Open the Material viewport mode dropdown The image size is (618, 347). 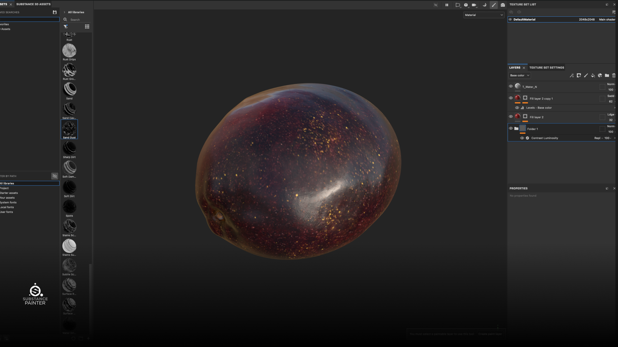483,15
